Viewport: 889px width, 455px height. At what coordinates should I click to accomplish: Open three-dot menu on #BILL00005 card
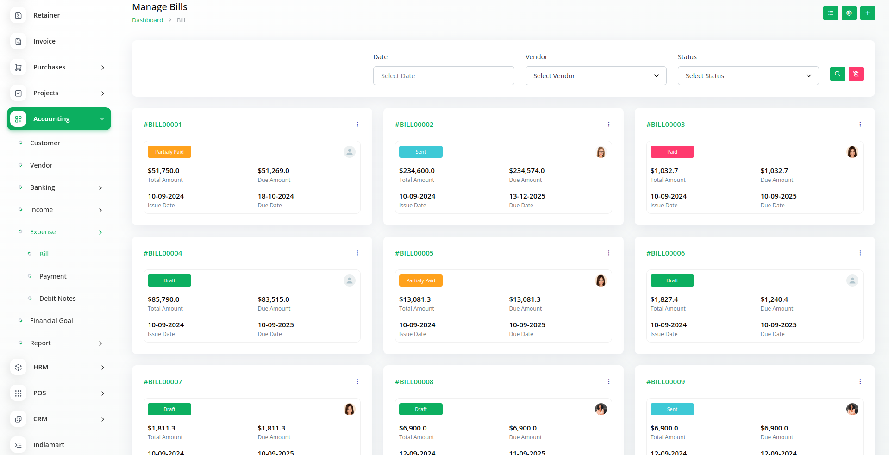(608, 253)
